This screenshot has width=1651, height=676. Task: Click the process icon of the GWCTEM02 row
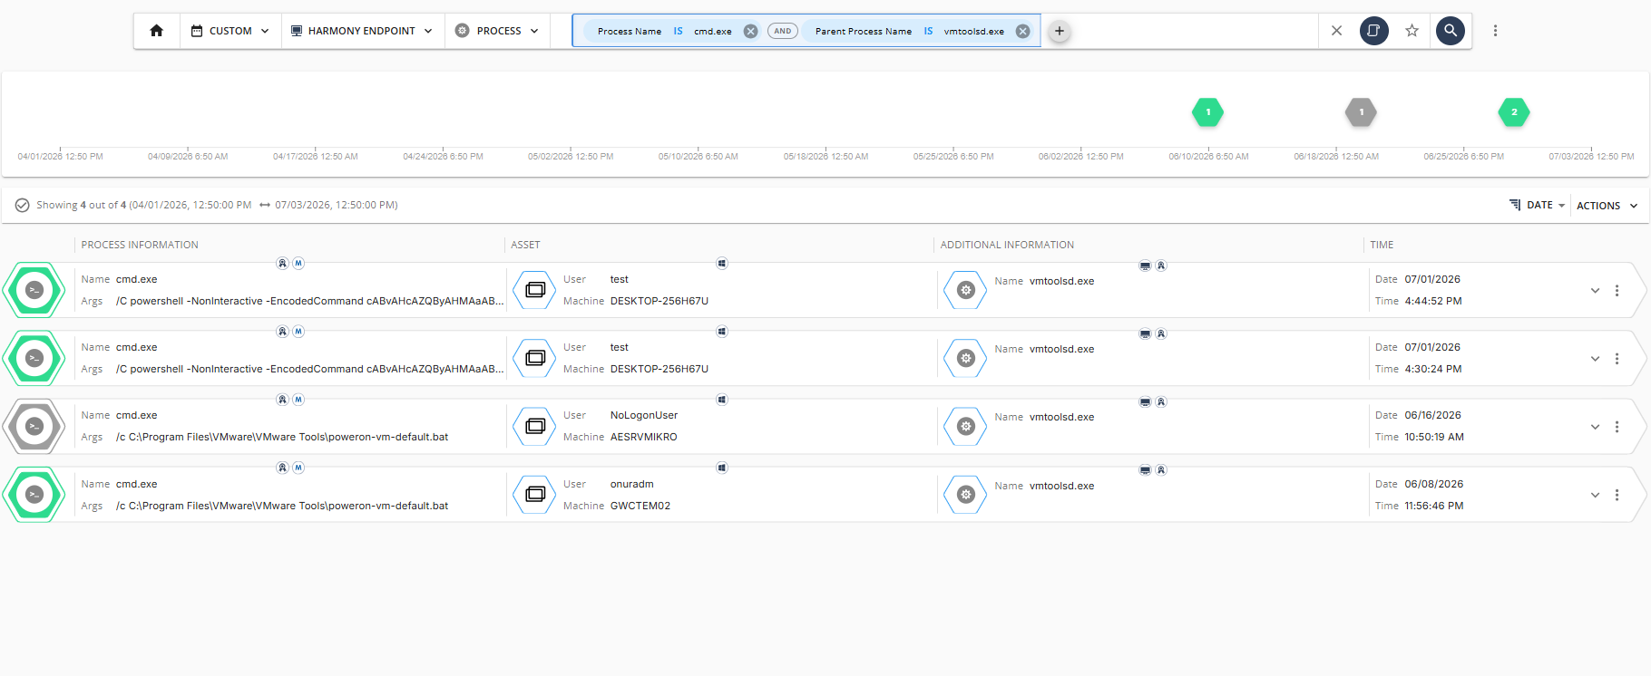(x=34, y=495)
